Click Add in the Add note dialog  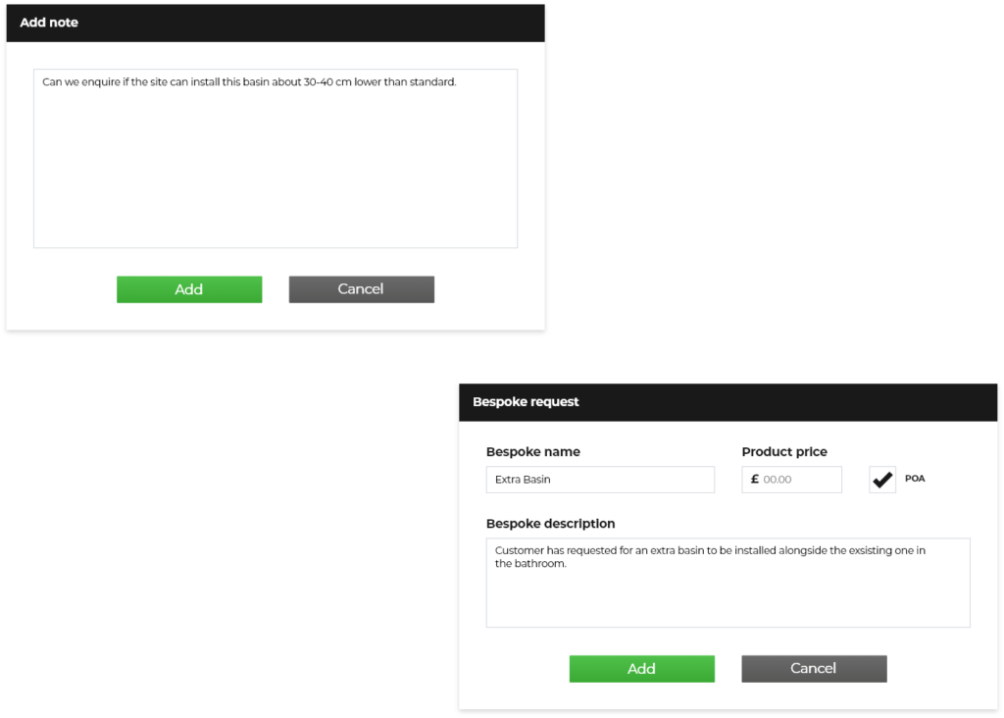pos(189,289)
